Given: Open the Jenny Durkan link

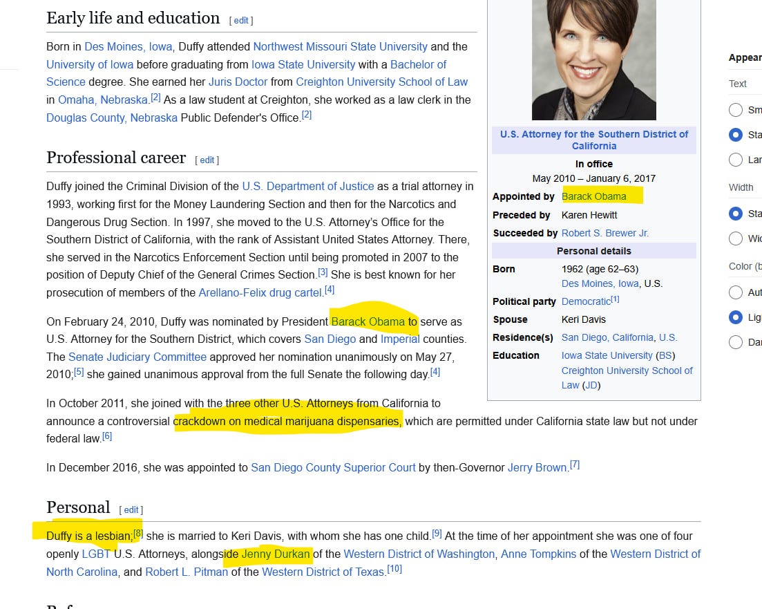Looking at the screenshot, I should click(276, 554).
